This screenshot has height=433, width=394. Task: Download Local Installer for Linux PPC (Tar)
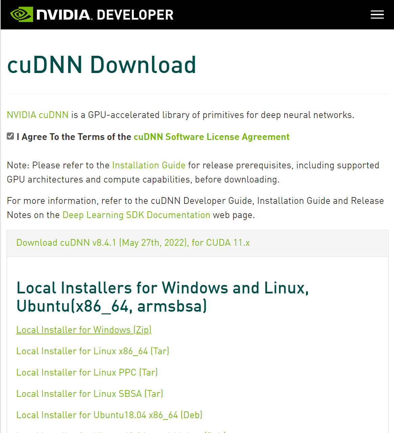pyautogui.click(x=87, y=372)
